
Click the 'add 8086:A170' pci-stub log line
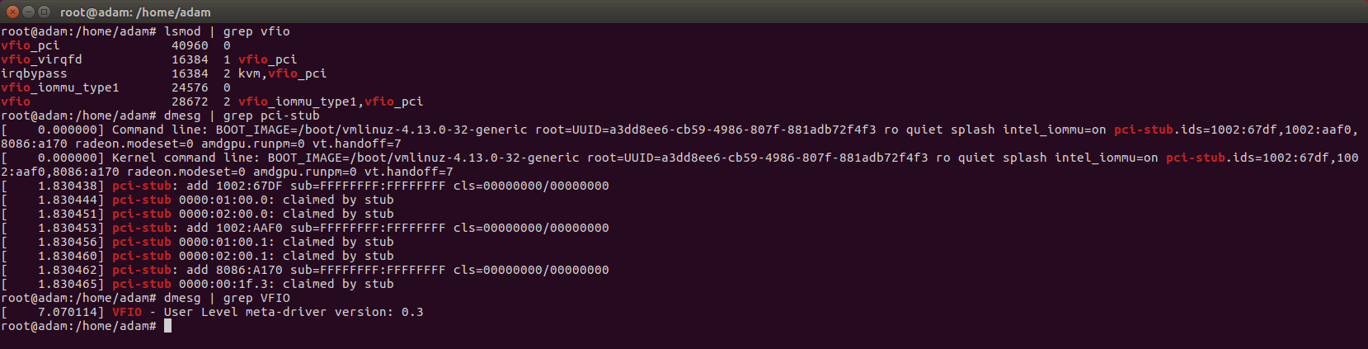pyautogui.click(x=305, y=270)
